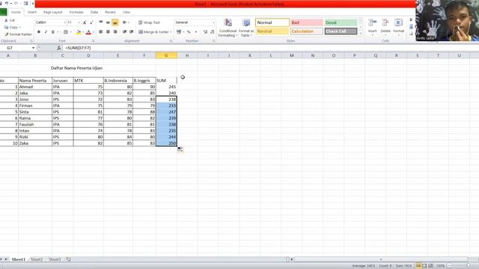Toggle Bottom Align (highlighted)
Screen dimensions: 479x269
115,22
